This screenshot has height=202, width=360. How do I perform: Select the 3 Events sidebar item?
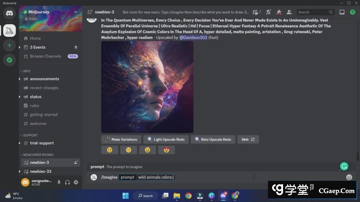click(38, 47)
